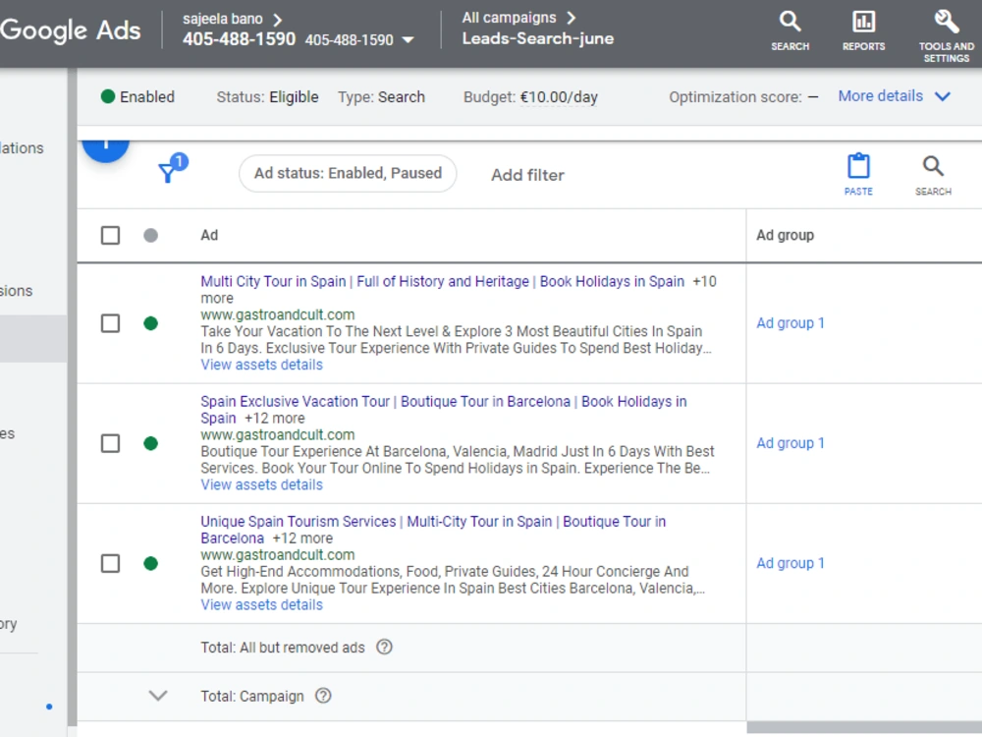Open the filter funnel icon
The image size is (982, 737).
[168, 172]
